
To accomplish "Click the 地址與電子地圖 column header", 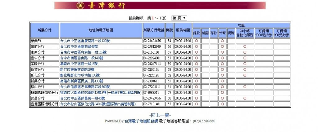I will click(101, 30).
